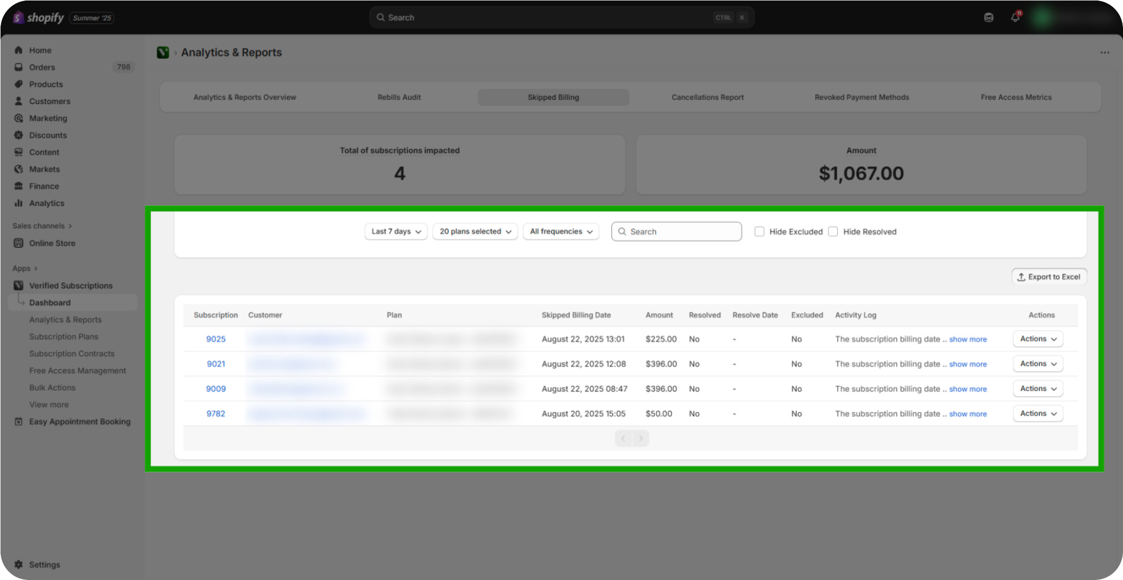This screenshot has width=1123, height=580.
Task: Open subscription 9009 link
Action: click(x=216, y=389)
